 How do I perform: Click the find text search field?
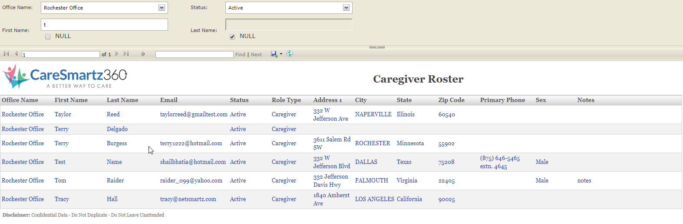click(195, 54)
